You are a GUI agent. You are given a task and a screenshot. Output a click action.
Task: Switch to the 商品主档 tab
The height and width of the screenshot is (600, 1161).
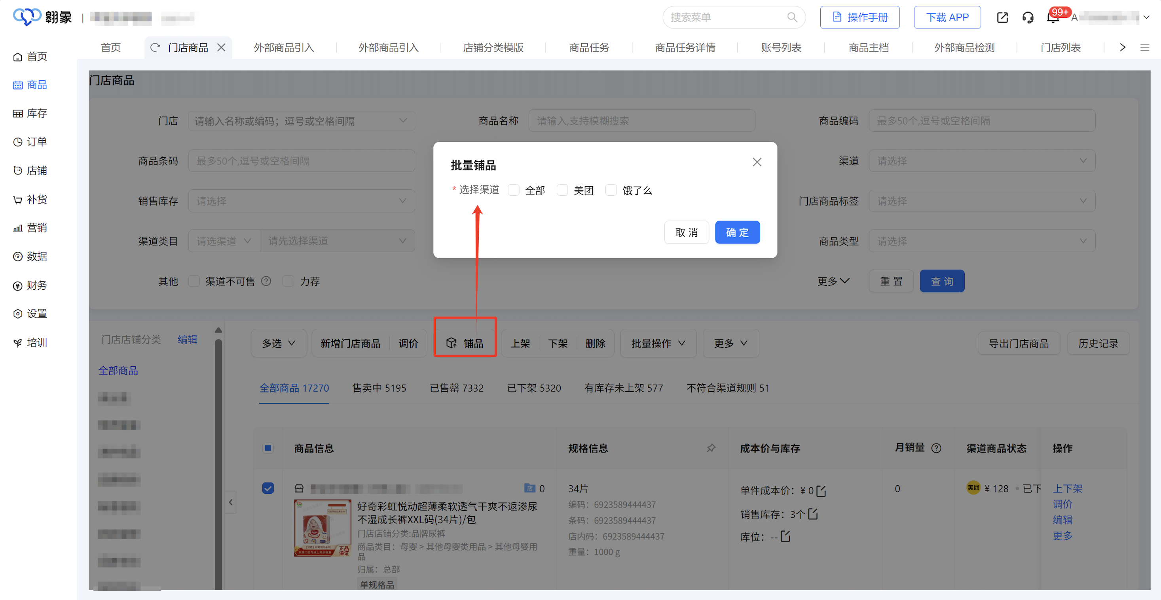868,47
